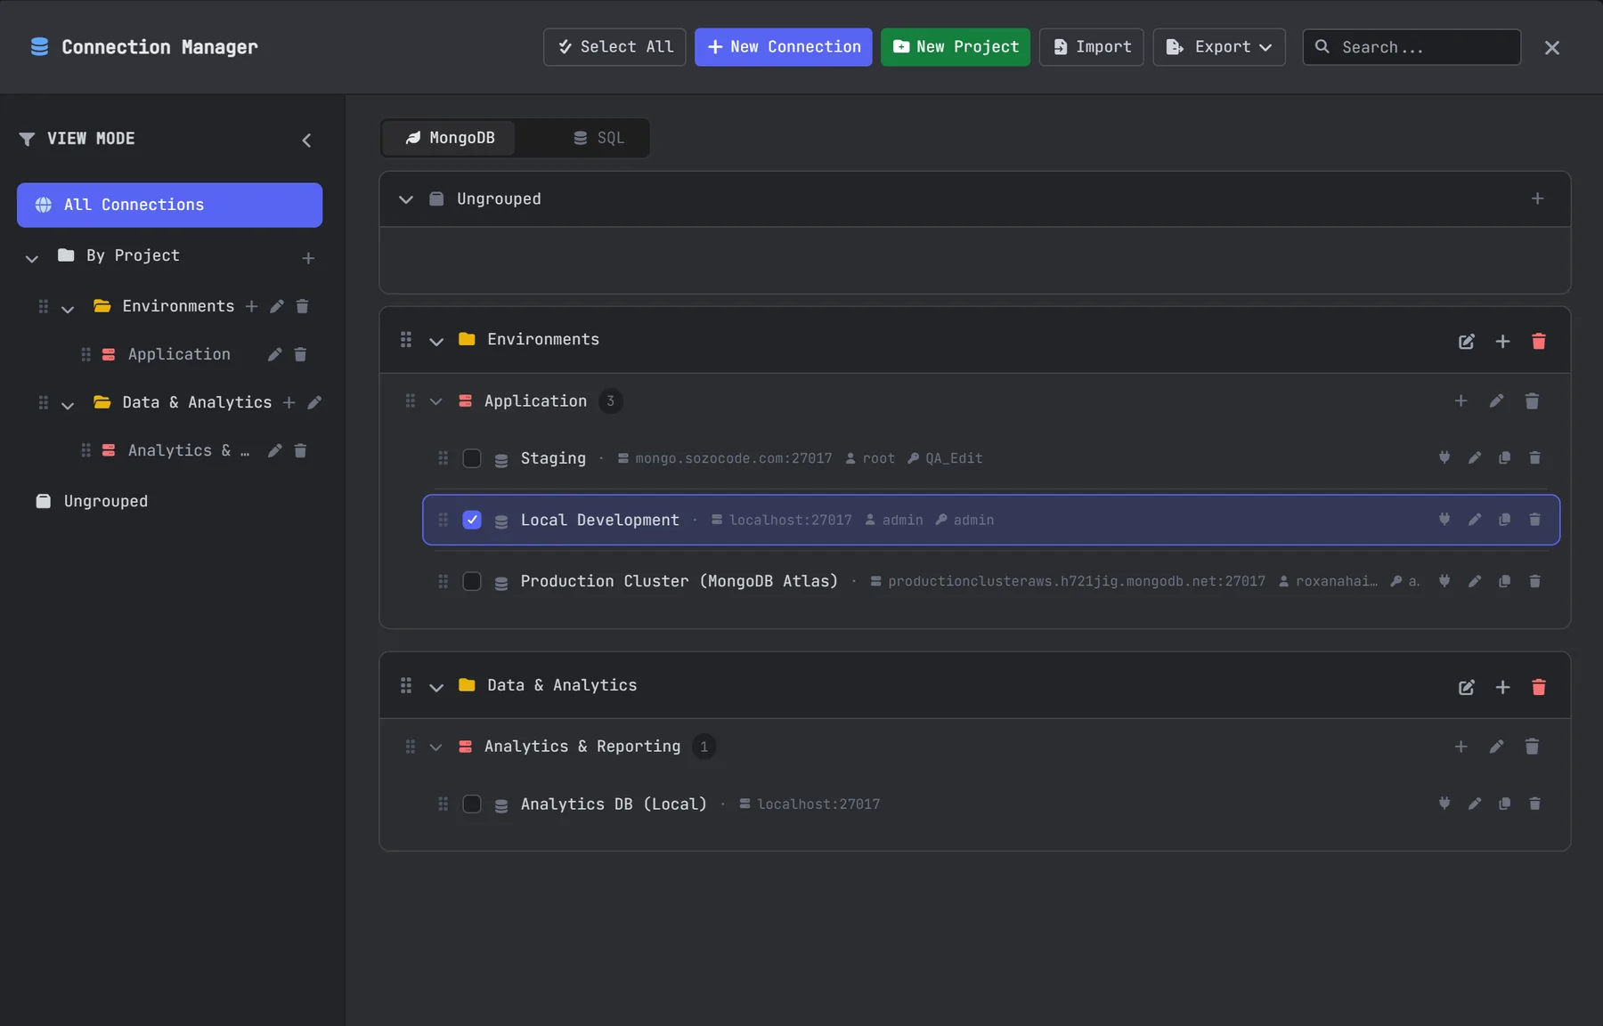The image size is (1603, 1026).
Task: Collapse the Analytics & Reporting group
Action: coord(435,747)
